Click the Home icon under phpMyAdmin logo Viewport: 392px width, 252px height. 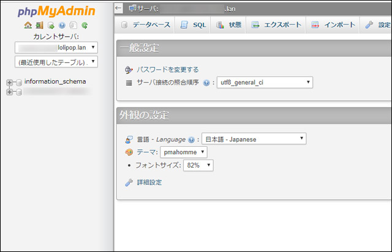tap(28, 26)
